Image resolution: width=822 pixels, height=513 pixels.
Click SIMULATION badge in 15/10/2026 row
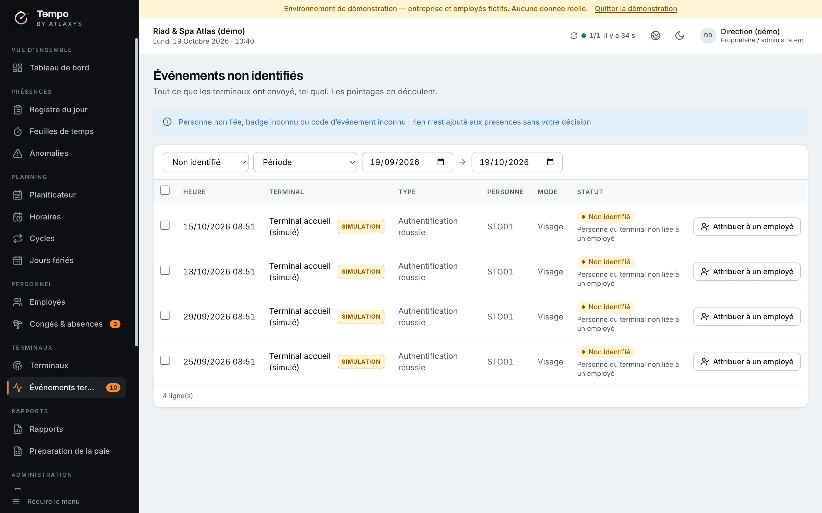click(361, 227)
